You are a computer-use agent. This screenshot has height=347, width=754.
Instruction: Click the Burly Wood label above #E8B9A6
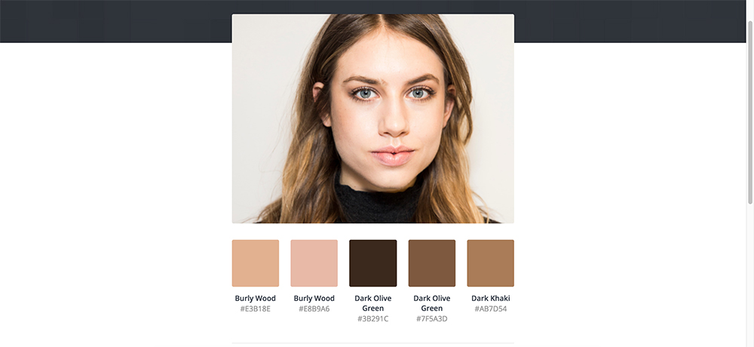point(314,299)
